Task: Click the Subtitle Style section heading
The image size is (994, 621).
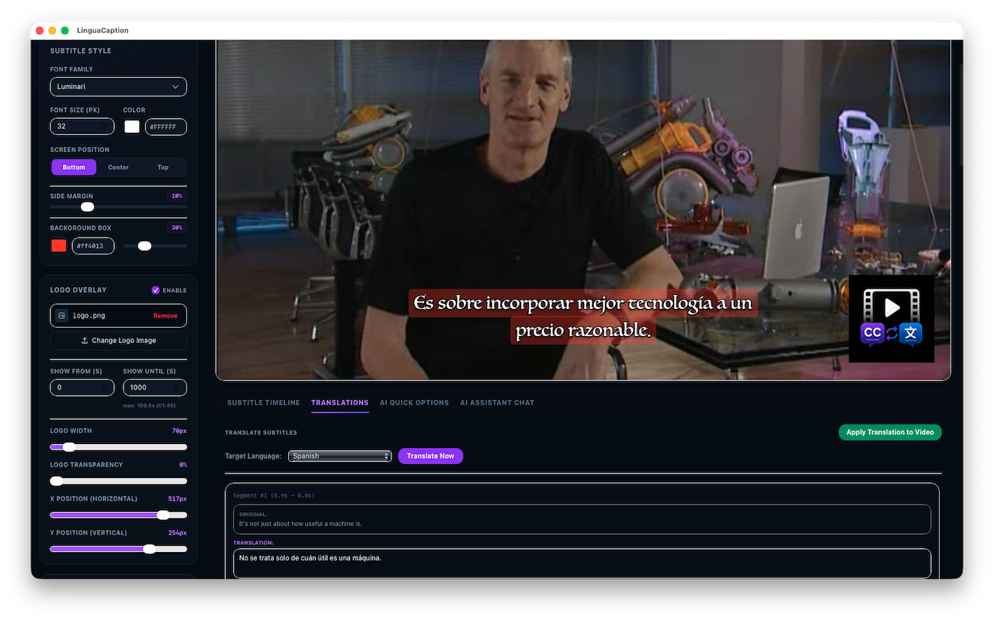Action: click(x=81, y=51)
